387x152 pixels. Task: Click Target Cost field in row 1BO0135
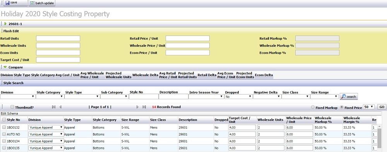[x=242, y=148]
